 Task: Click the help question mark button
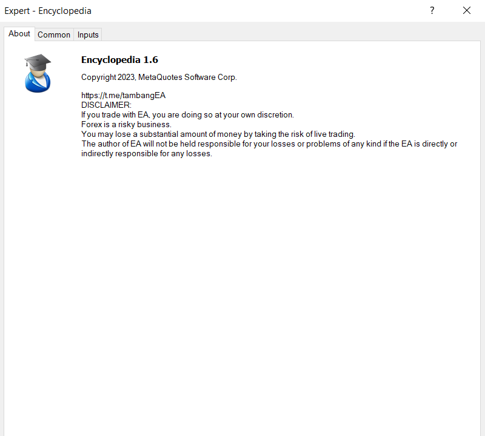[x=432, y=10]
